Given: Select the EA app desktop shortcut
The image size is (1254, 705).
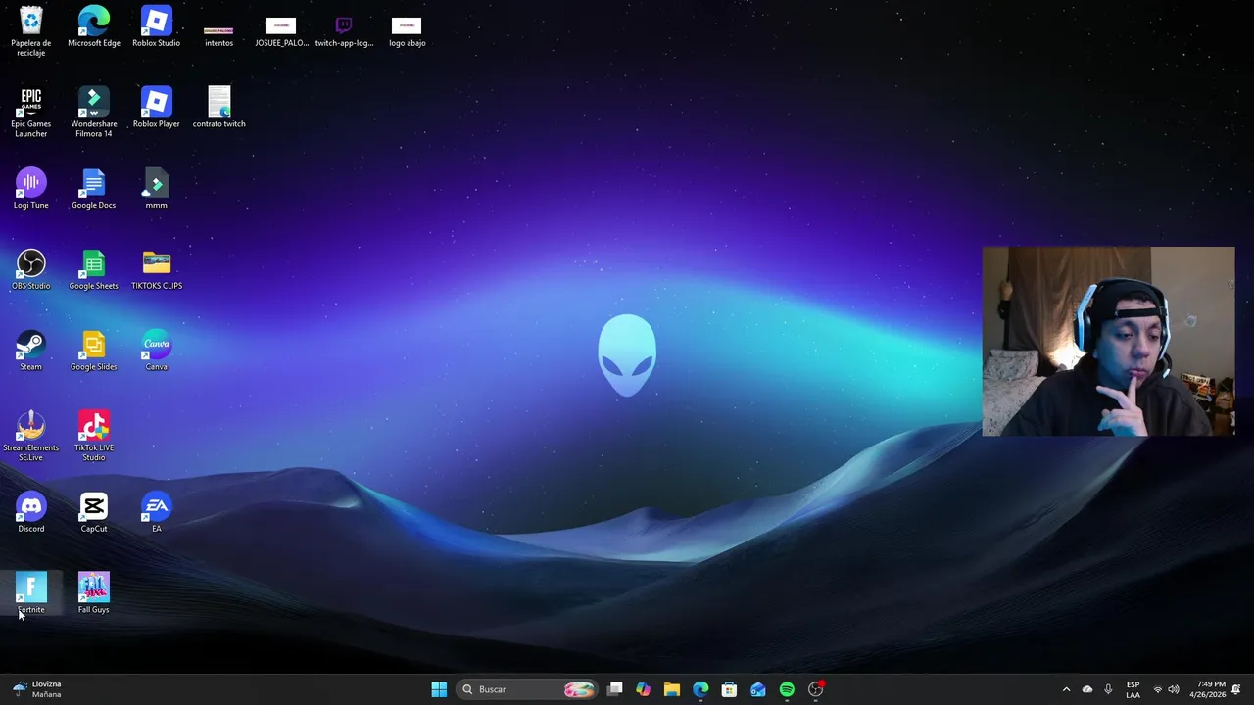Looking at the screenshot, I should (x=156, y=513).
